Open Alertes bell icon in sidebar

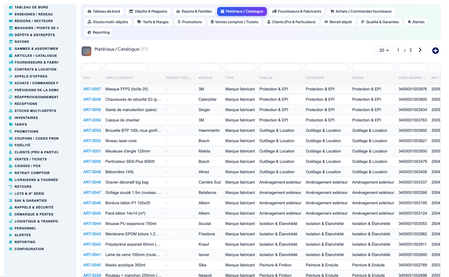tap(11, 235)
